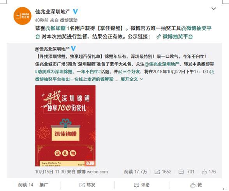Click the verified badge in the quoted post
The height and width of the screenshot is (191, 229).
[x=73, y=48]
